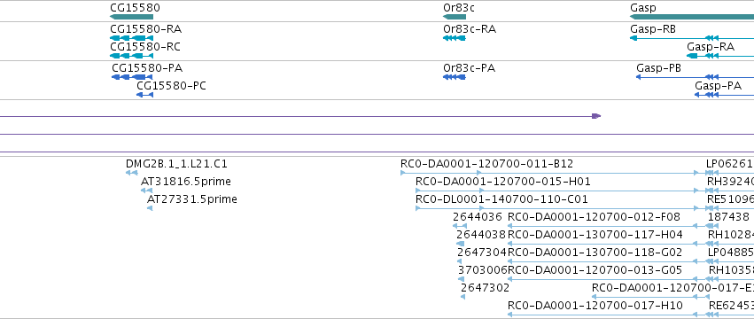Select the LP04885 cDNA label
The height and width of the screenshot is (319, 754).
click(x=730, y=253)
